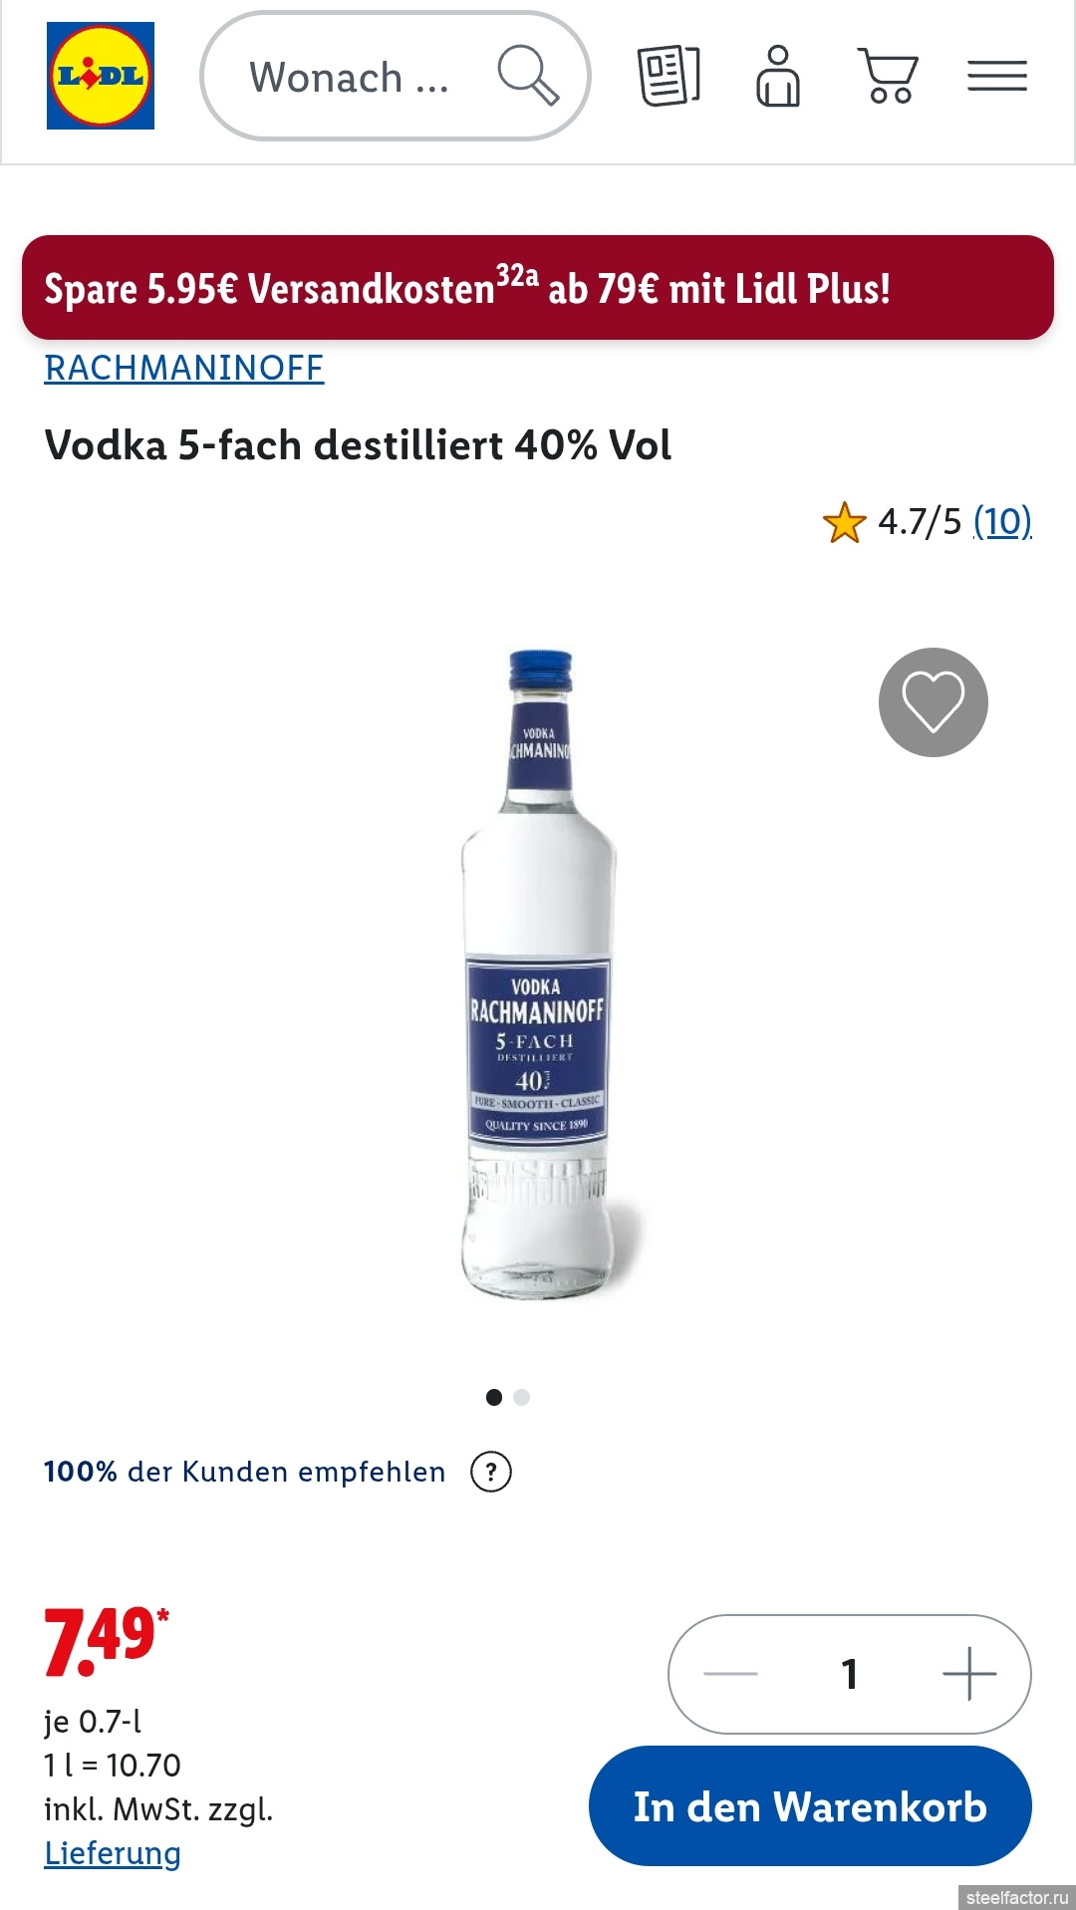The width and height of the screenshot is (1076, 1910).
Task: Add the vodka to wishlist with the heart icon
Action: [934, 702]
